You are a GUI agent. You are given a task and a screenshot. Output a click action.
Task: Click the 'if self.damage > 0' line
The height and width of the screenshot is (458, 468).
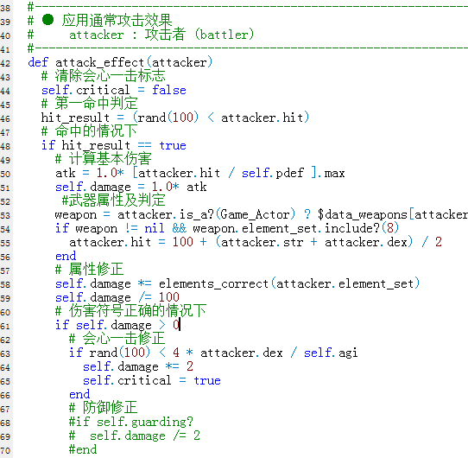(117, 325)
